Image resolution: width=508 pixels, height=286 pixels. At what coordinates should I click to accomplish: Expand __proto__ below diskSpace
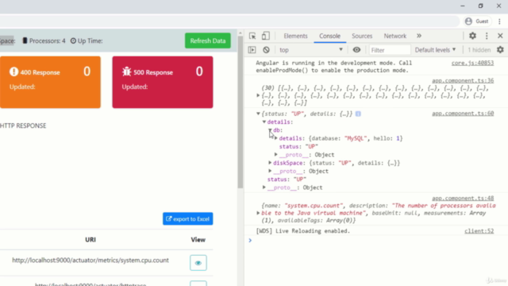point(270,171)
